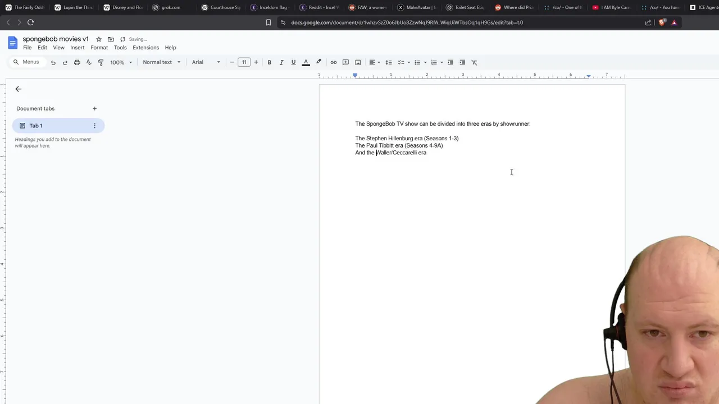The image size is (719, 404).
Task: Decrease the indent
Action: [x=450, y=62]
